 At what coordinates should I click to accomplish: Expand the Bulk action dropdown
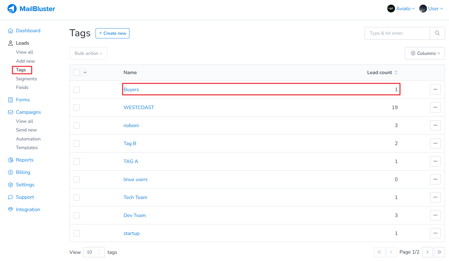pyautogui.click(x=88, y=53)
